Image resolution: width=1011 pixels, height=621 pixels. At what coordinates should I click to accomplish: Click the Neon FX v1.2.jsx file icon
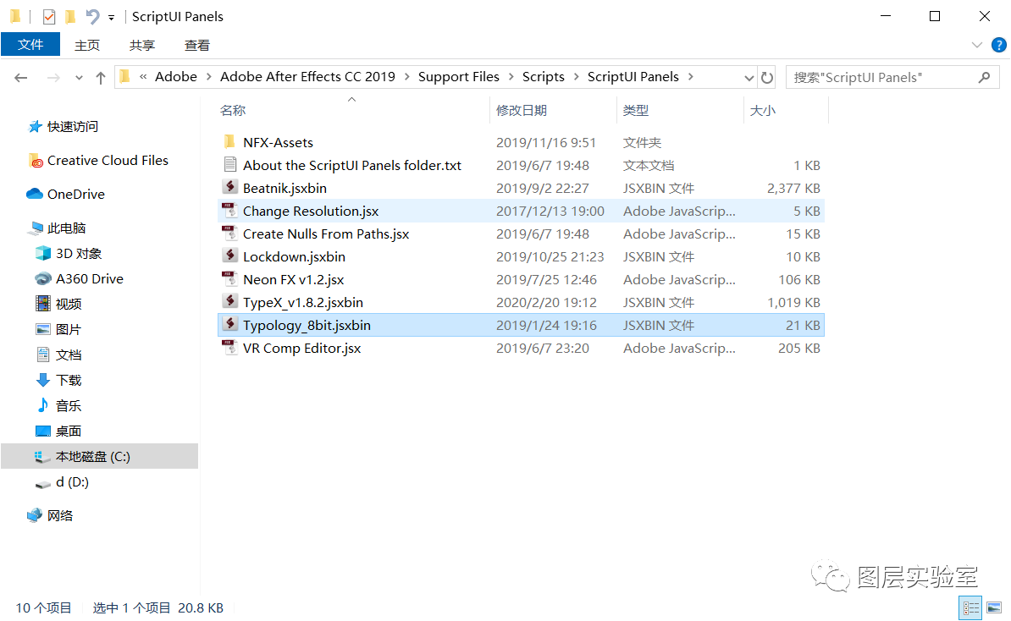(229, 279)
